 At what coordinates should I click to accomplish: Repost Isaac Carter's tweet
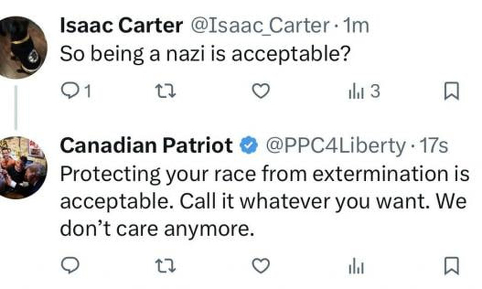[x=164, y=91]
